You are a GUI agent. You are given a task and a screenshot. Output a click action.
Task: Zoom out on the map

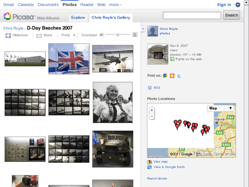tap(152, 116)
